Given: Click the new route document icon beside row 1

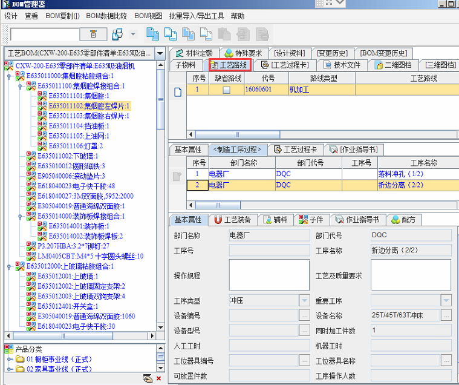Looking at the screenshot, I should click(178, 92).
